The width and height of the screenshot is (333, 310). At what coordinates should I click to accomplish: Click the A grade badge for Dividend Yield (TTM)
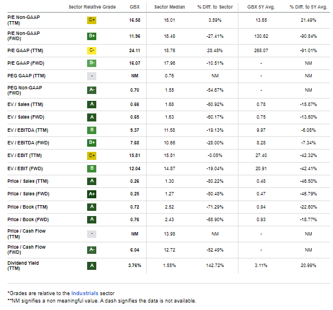[92, 266]
